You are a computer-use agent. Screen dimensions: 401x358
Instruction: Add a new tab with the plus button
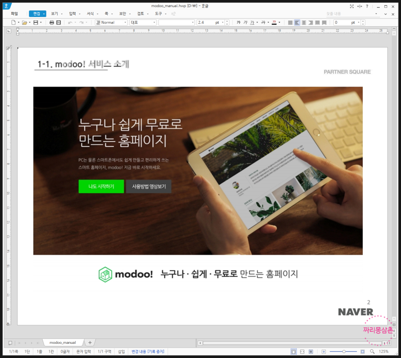[90, 343]
